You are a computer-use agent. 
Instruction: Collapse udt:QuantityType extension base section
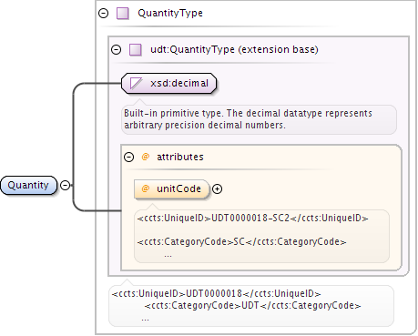(116, 49)
